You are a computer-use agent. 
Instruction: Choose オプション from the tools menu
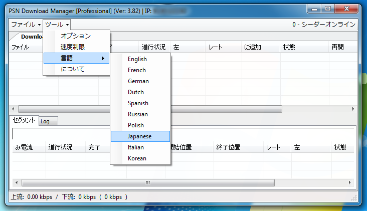coord(76,36)
